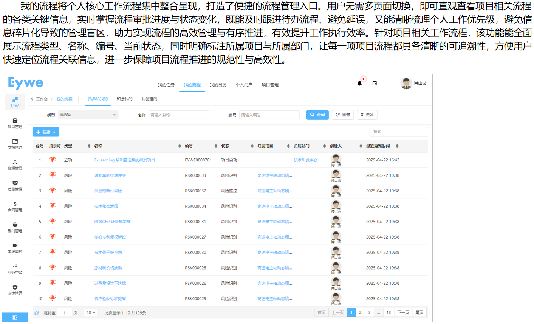Expand the 新建 button dropdown arrow
Screen dimensions: 534x324
coord(53,132)
